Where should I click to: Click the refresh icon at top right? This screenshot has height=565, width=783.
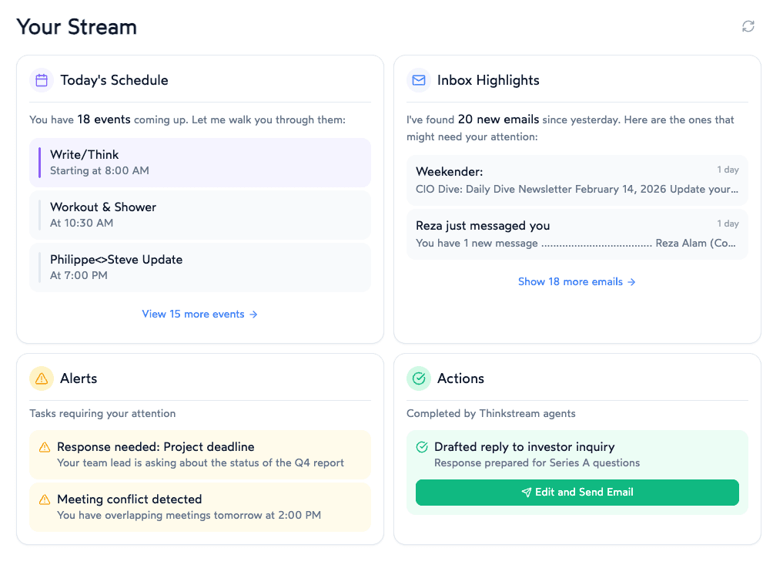coord(748,25)
